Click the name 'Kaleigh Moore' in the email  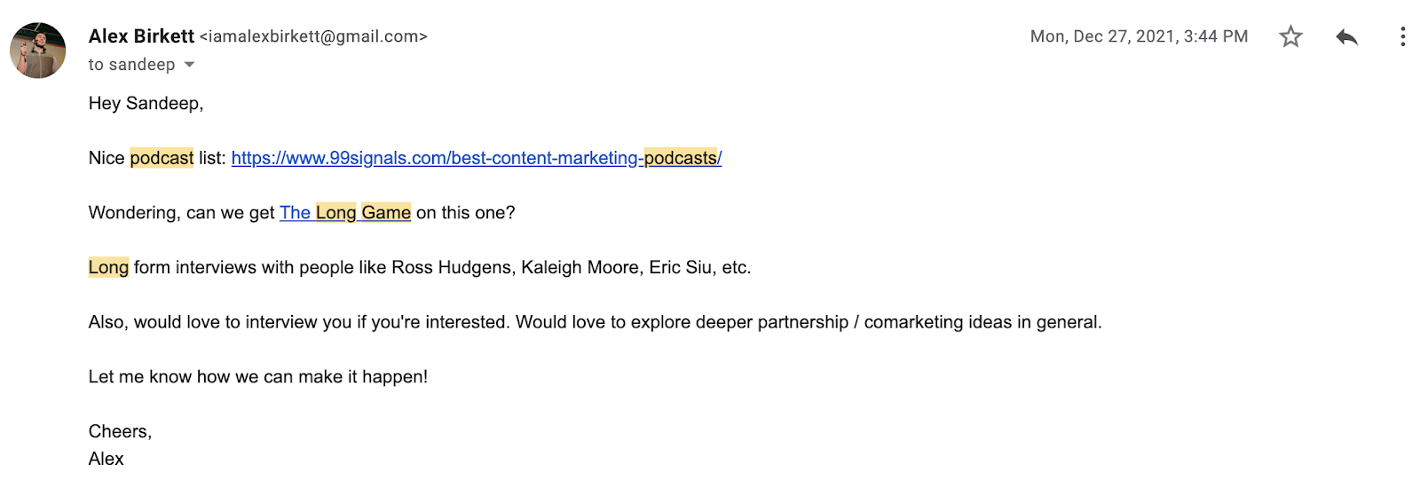pos(580,267)
